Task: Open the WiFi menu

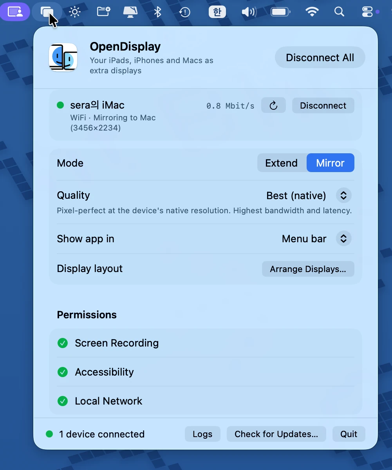Action: tap(312, 12)
